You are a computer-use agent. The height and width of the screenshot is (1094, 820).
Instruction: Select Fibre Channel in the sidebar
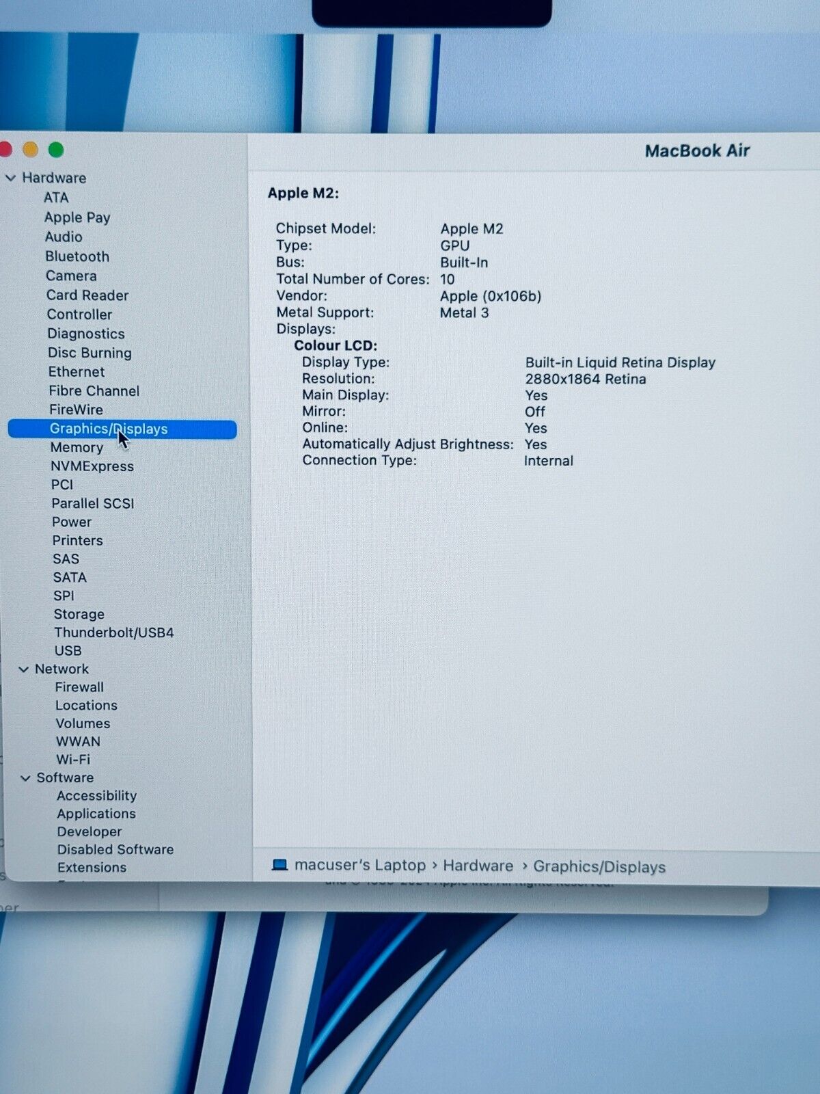(x=94, y=391)
